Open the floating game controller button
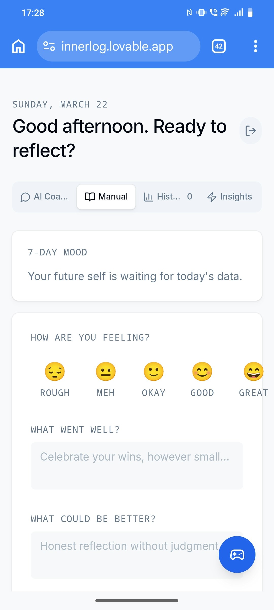The image size is (274, 610). [237, 554]
